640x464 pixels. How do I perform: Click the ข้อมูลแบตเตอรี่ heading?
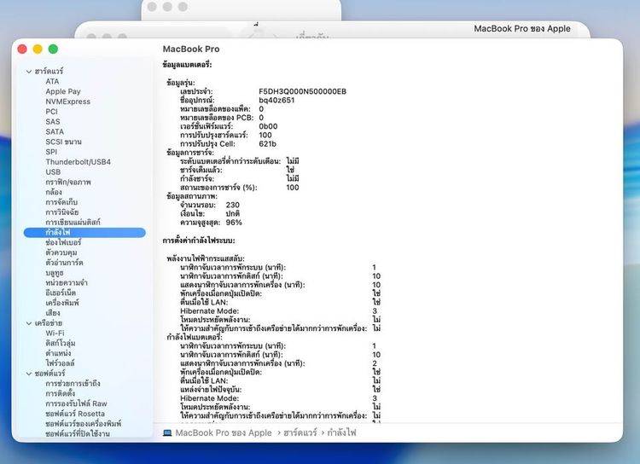click(x=187, y=65)
